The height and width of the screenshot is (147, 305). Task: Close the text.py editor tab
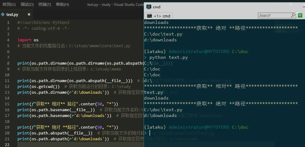pyautogui.click(x=29, y=14)
